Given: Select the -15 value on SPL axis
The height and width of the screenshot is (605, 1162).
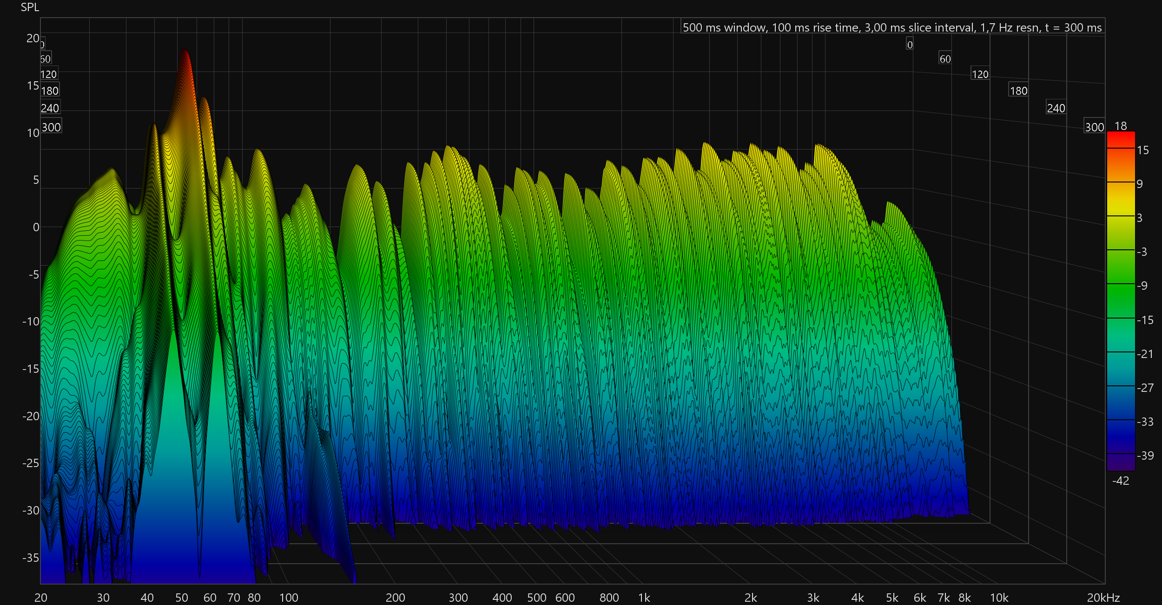Looking at the screenshot, I should pos(31,369).
